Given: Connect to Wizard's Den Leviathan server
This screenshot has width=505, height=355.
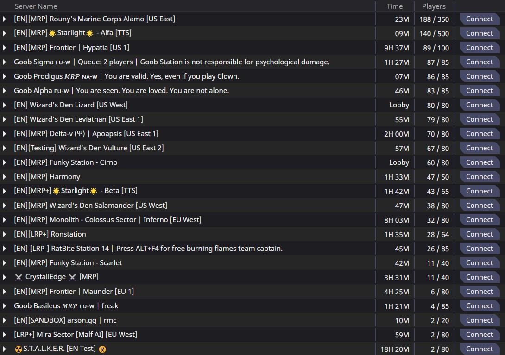Looking at the screenshot, I should click(479, 119).
